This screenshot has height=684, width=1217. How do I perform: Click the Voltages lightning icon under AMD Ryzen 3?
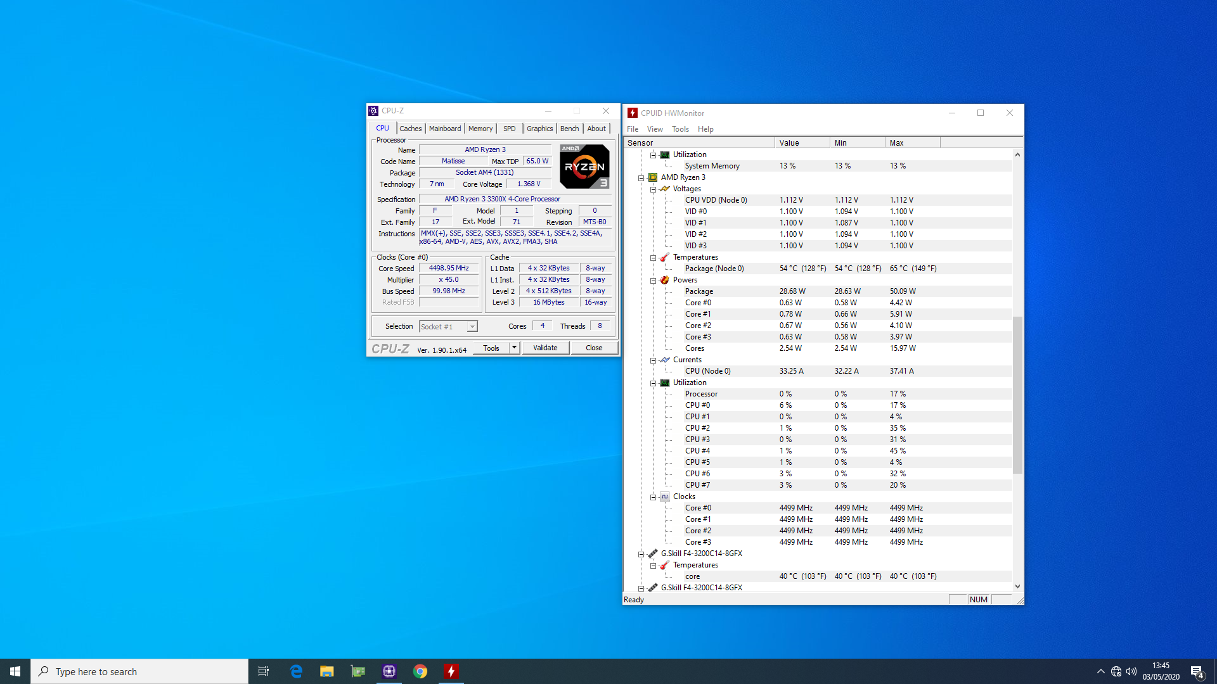[x=664, y=189]
